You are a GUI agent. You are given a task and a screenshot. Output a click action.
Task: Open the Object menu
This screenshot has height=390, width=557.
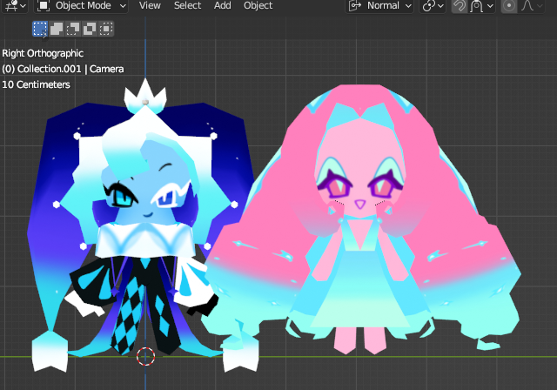pyautogui.click(x=258, y=6)
